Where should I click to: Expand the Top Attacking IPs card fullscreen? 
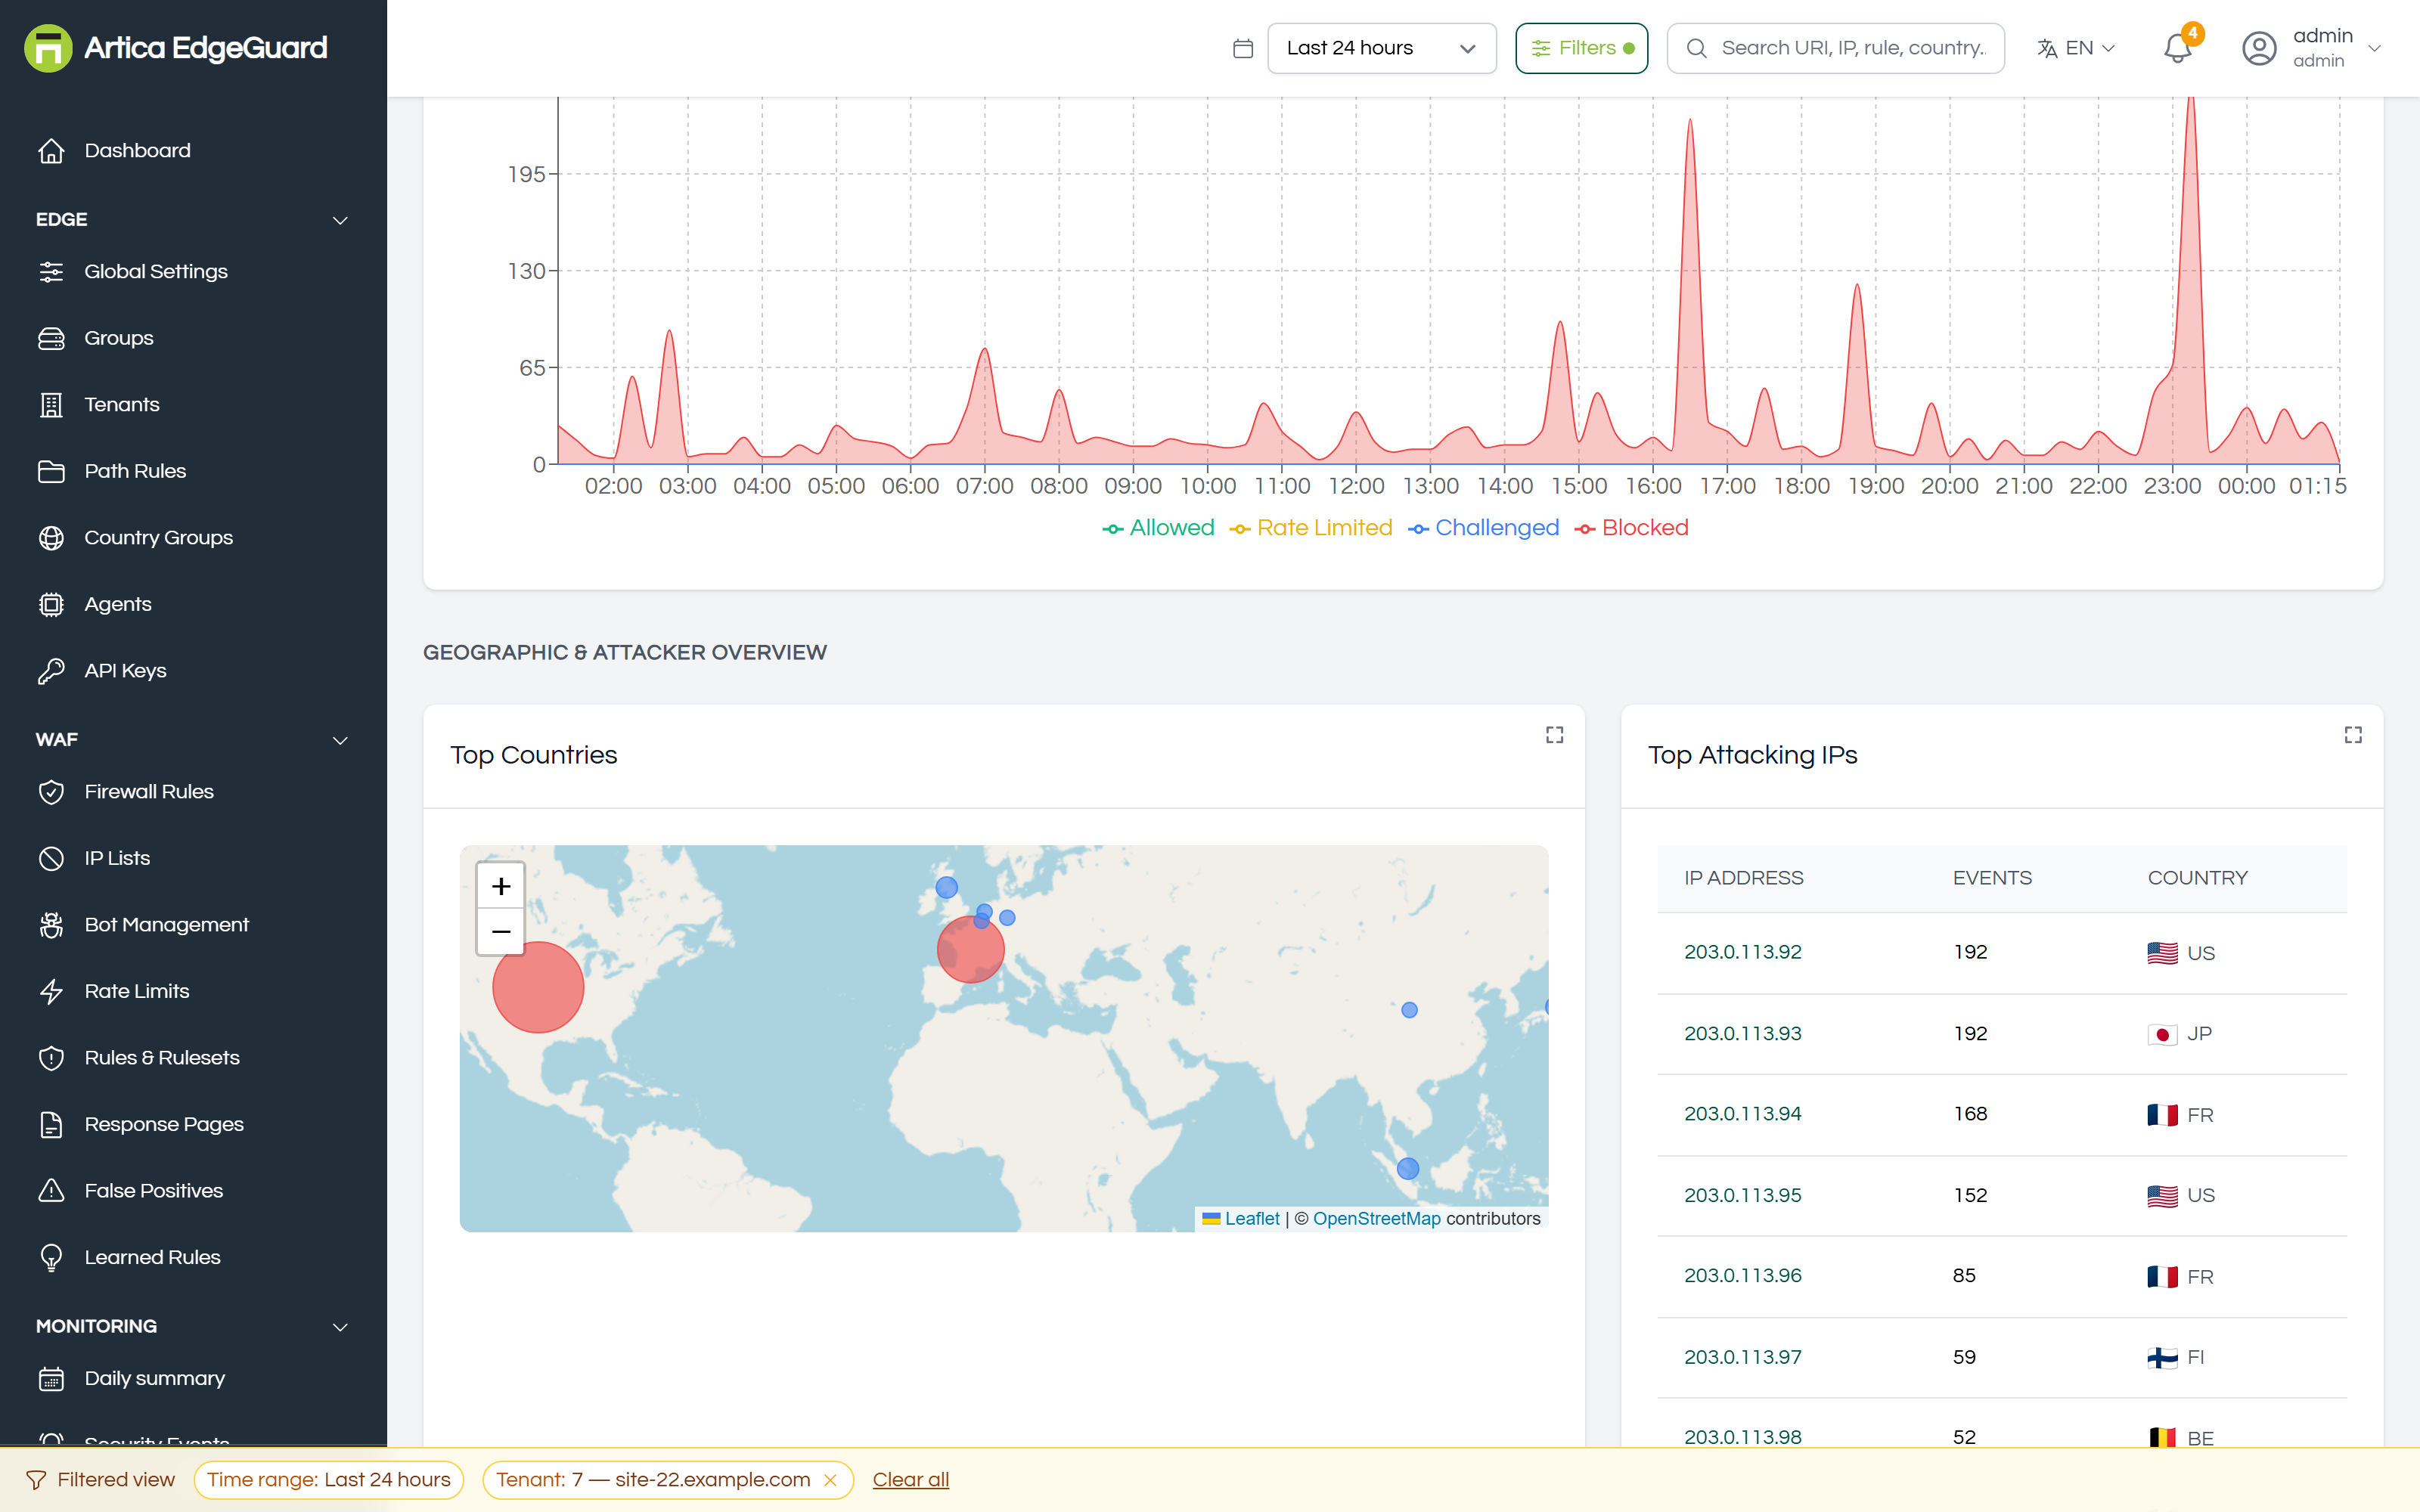pyautogui.click(x=2353, y=735)
